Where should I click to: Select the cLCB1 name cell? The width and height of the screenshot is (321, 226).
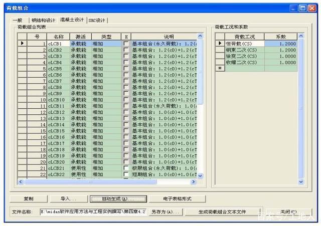(58, 44)
